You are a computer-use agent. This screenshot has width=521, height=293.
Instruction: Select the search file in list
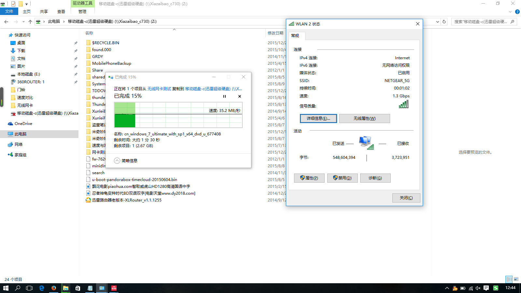click(98, 173)
